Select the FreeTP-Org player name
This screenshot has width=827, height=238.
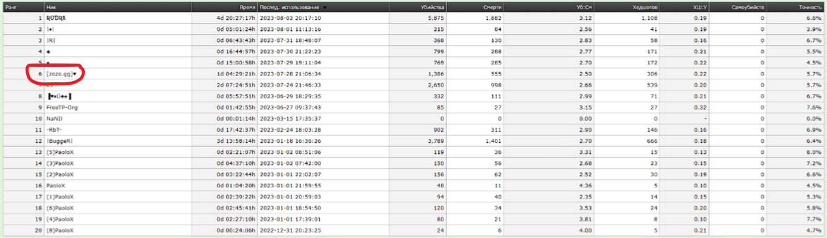(x=62, y=108)
